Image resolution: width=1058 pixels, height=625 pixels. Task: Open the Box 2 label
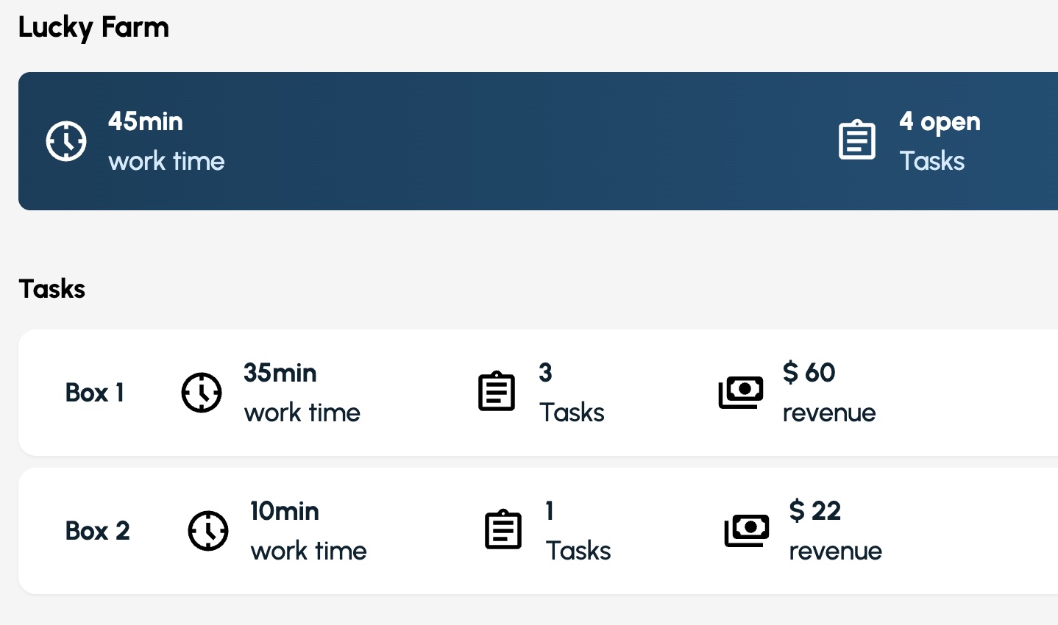pyautogui.click(x=97, y=531)
